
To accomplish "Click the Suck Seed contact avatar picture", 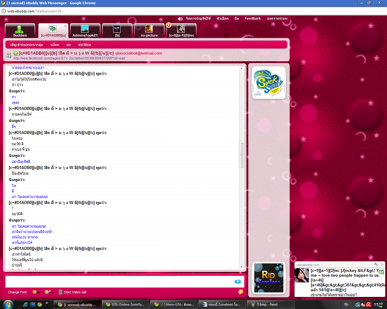I will tap(269, 83).
